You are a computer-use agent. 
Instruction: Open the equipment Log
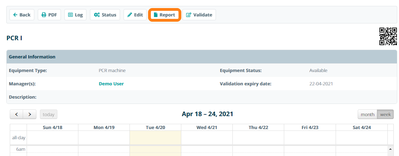[75, 15]
